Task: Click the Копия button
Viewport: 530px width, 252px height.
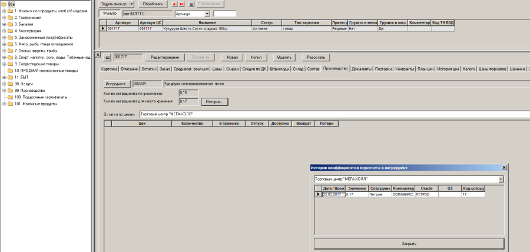Action: pyautogui.click(x=257, y=58)
